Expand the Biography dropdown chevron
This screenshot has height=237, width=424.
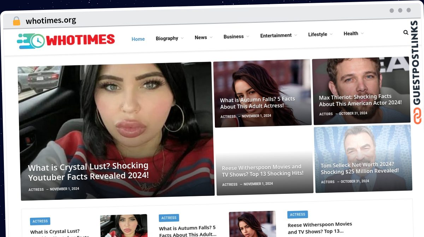(x=182, y=38)
